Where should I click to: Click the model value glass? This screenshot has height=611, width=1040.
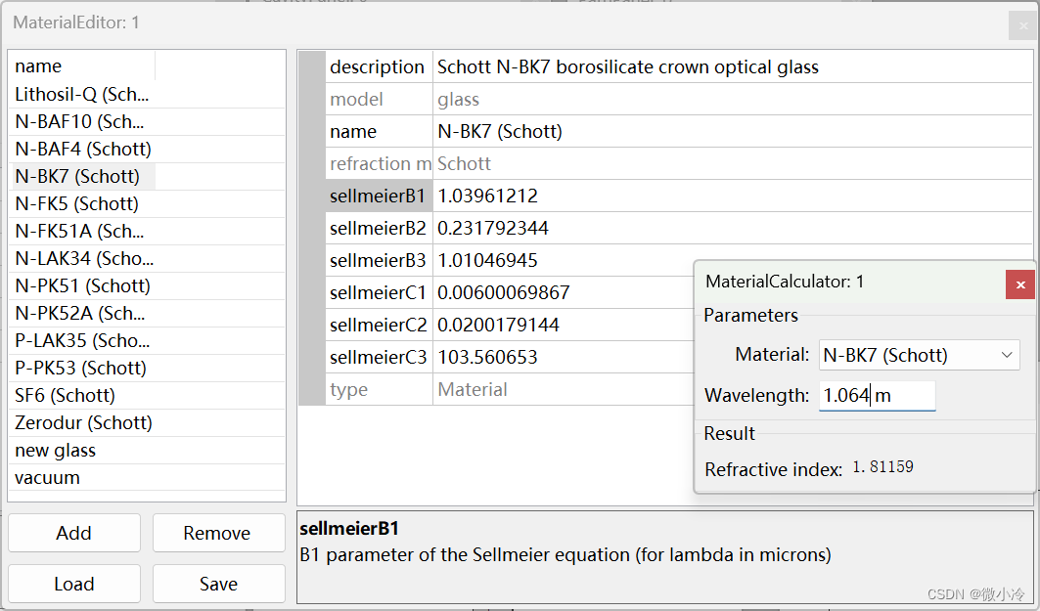tap(458, 100)
